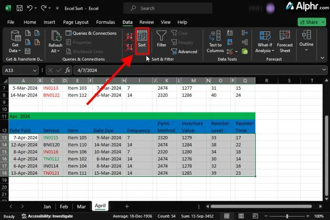This screenshot has height=220, width=330.
Task: Click Advanced filter button
Action: 184,52
